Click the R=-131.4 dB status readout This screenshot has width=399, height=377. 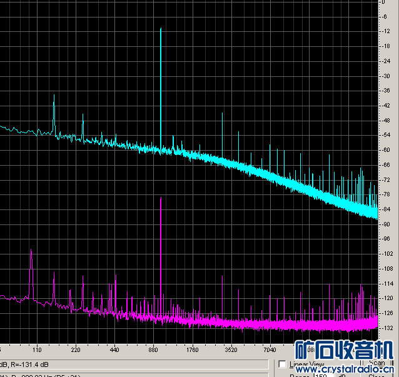29,364
